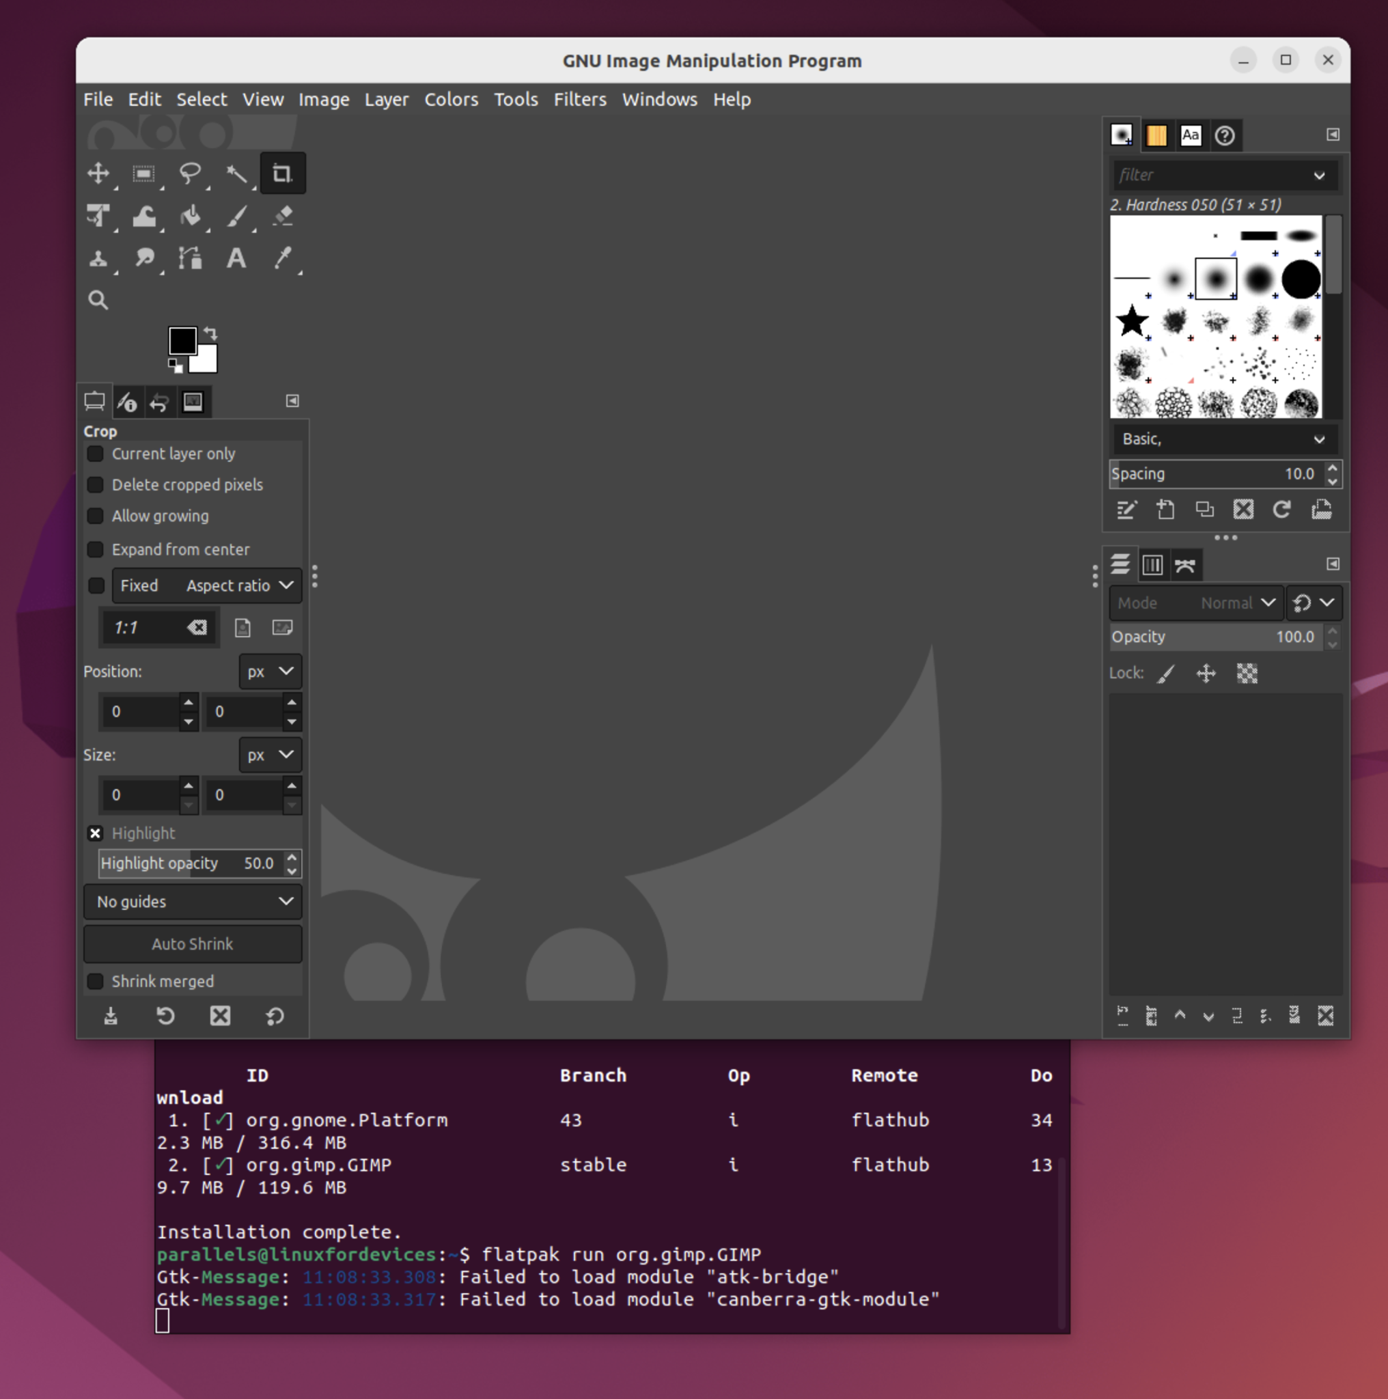
Task: Select the Color Picker eyedropper tool
Action: [x=283, y=258]
